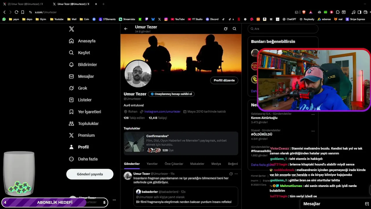
Task: Open the Streamlabs bookmark
Action: 127,19
